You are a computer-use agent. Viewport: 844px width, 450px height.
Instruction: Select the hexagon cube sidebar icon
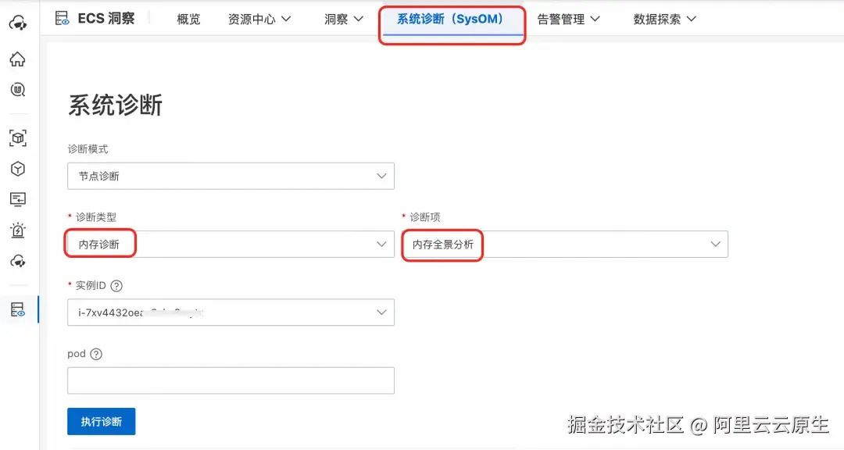(17, 169)
